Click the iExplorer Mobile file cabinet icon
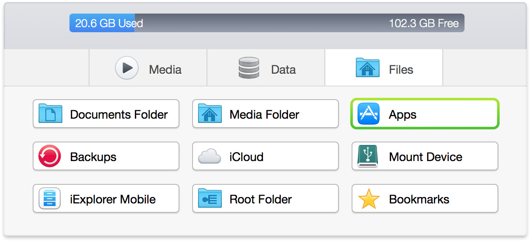 [x=50, y=199]
